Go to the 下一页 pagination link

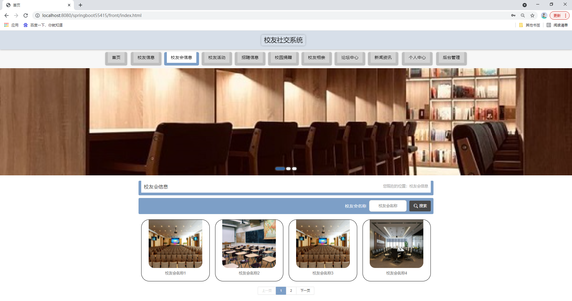click(x=305, y=291)
